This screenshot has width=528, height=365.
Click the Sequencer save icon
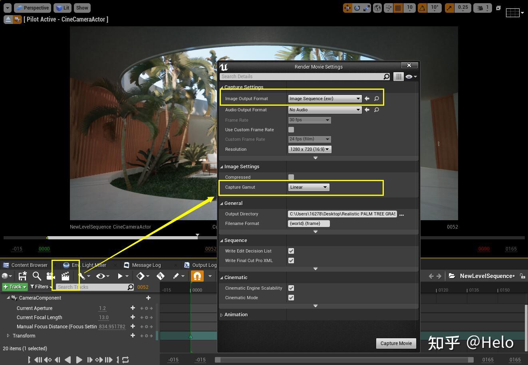(x=22, y=276)
